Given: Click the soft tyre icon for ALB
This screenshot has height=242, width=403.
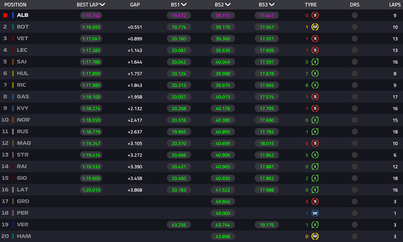Looking at the screenshot, I should [315, 15].
